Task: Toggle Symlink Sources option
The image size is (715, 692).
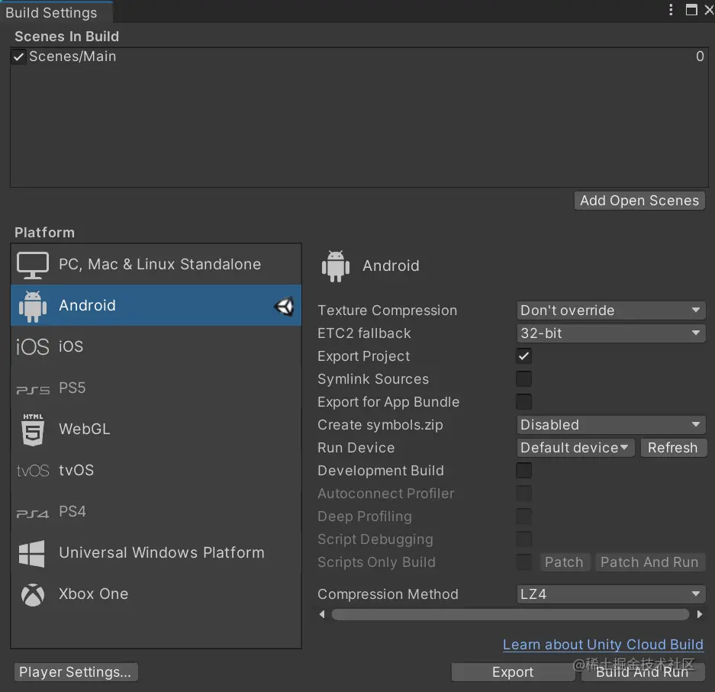Action: pos(523,379)
